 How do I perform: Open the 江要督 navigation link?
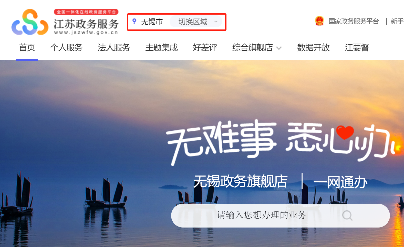click(357, 48)
